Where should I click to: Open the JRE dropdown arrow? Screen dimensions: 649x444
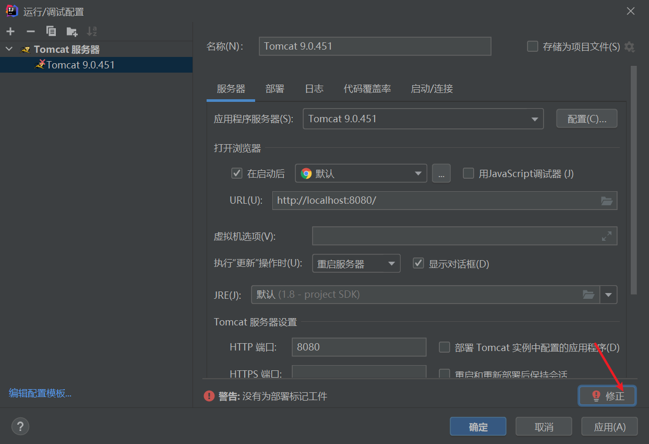[608, 295]
